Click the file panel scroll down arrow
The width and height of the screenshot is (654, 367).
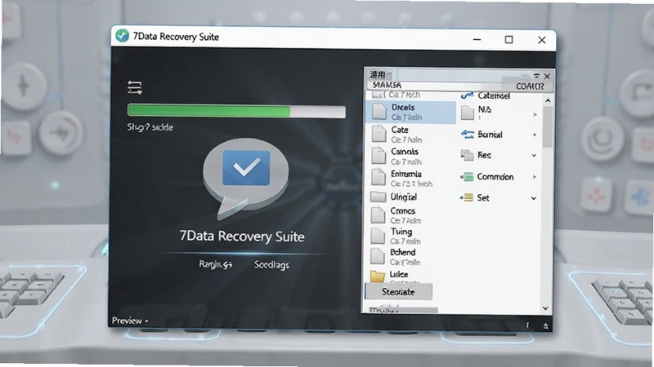coord(545,308)
